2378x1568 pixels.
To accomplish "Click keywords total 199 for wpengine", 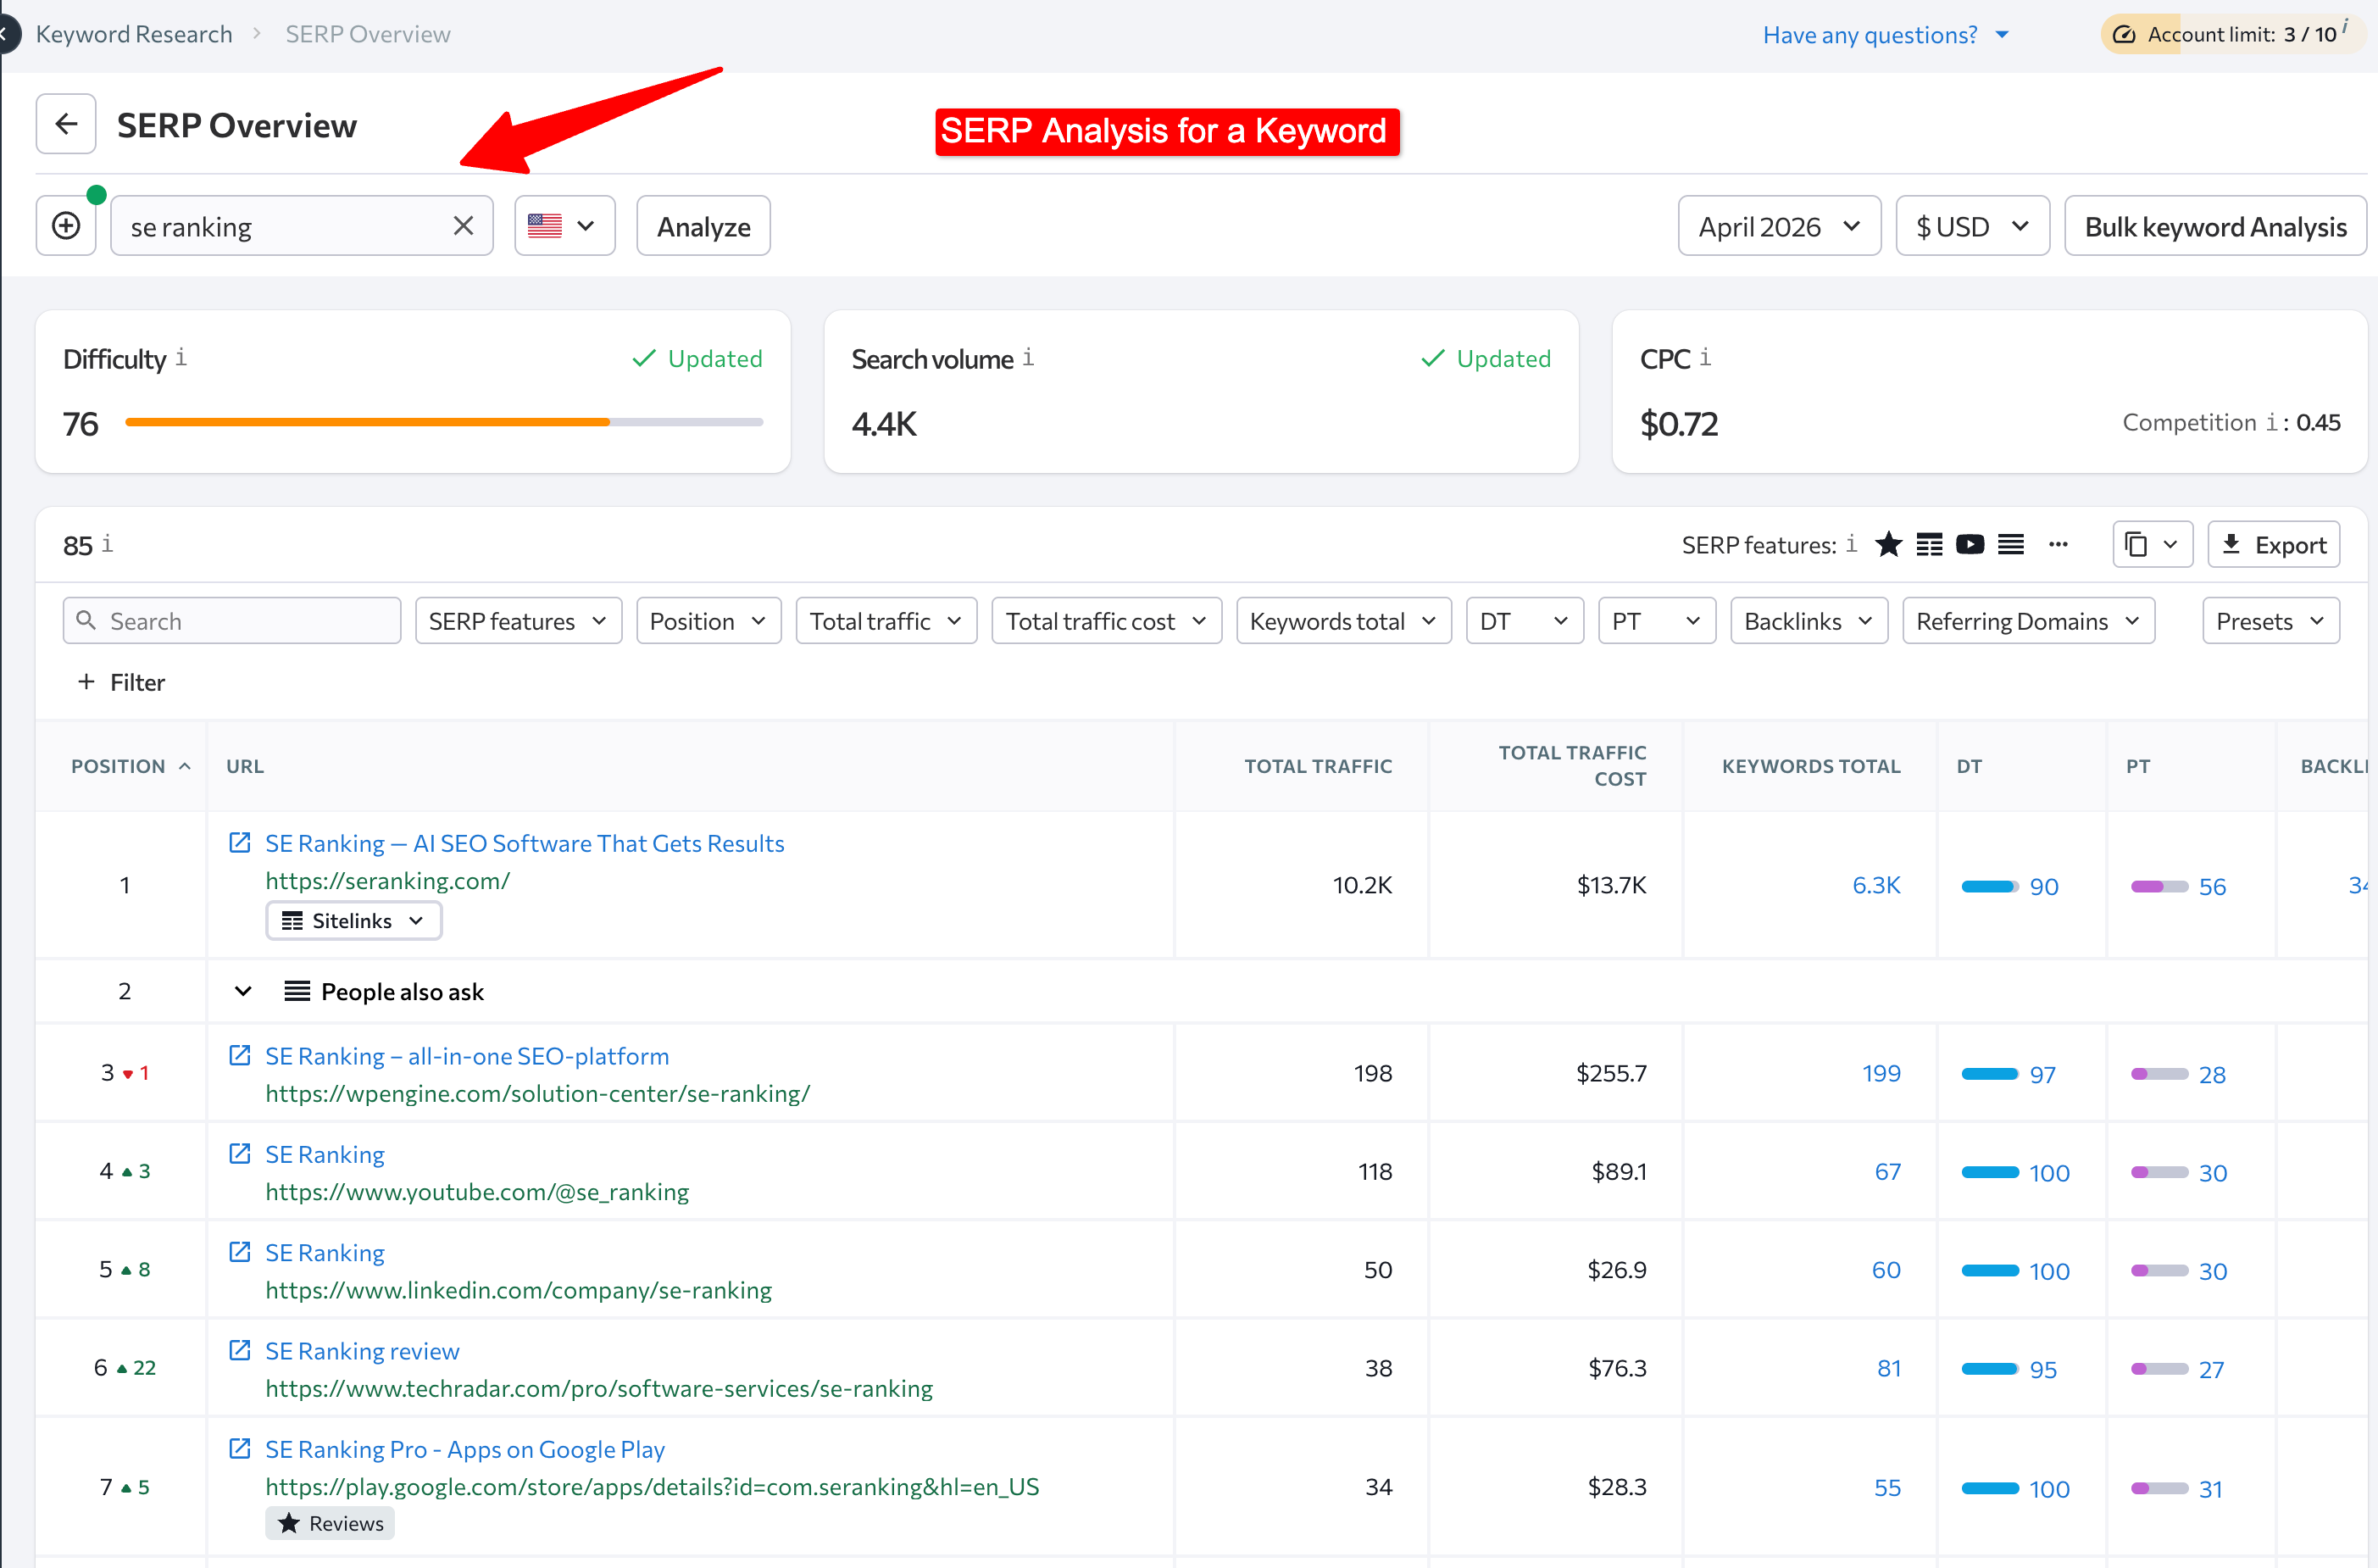I will coord(1881,1073).
